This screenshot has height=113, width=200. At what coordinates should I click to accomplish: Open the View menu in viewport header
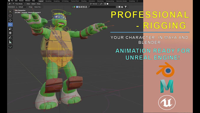(x=28, y=4)
